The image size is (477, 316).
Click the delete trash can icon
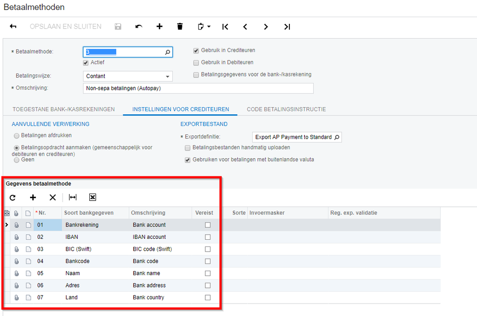180,26
